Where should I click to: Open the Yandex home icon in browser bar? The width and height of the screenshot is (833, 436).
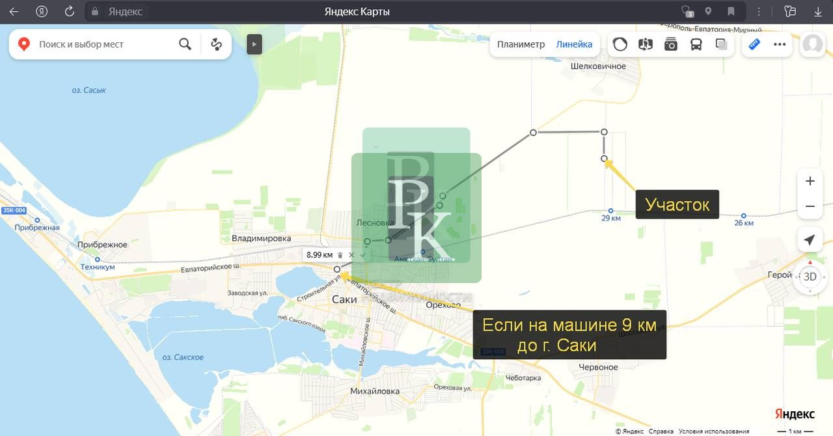click(x=42, y=12)
